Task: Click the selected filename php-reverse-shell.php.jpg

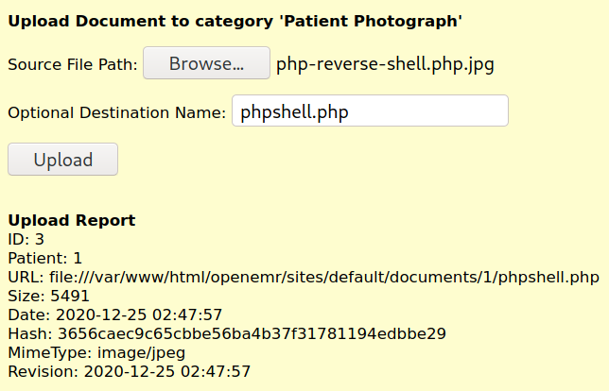Action: (x=385, y=64)
